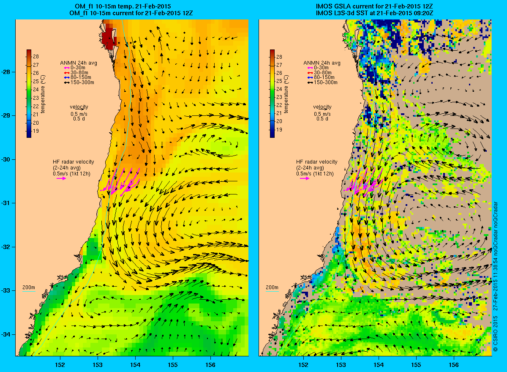This screenshot has height=372, width=507.
Task: Click 'ANMN 24h avg' heading in OM_f1 panel
Action: click(x=79, y=63)
